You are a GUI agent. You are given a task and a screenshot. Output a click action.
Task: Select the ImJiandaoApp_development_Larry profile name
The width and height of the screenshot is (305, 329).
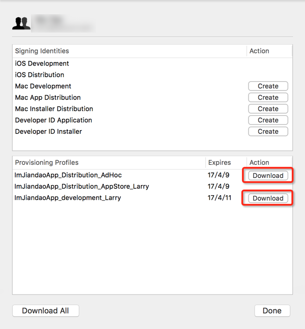coord(68,198)
